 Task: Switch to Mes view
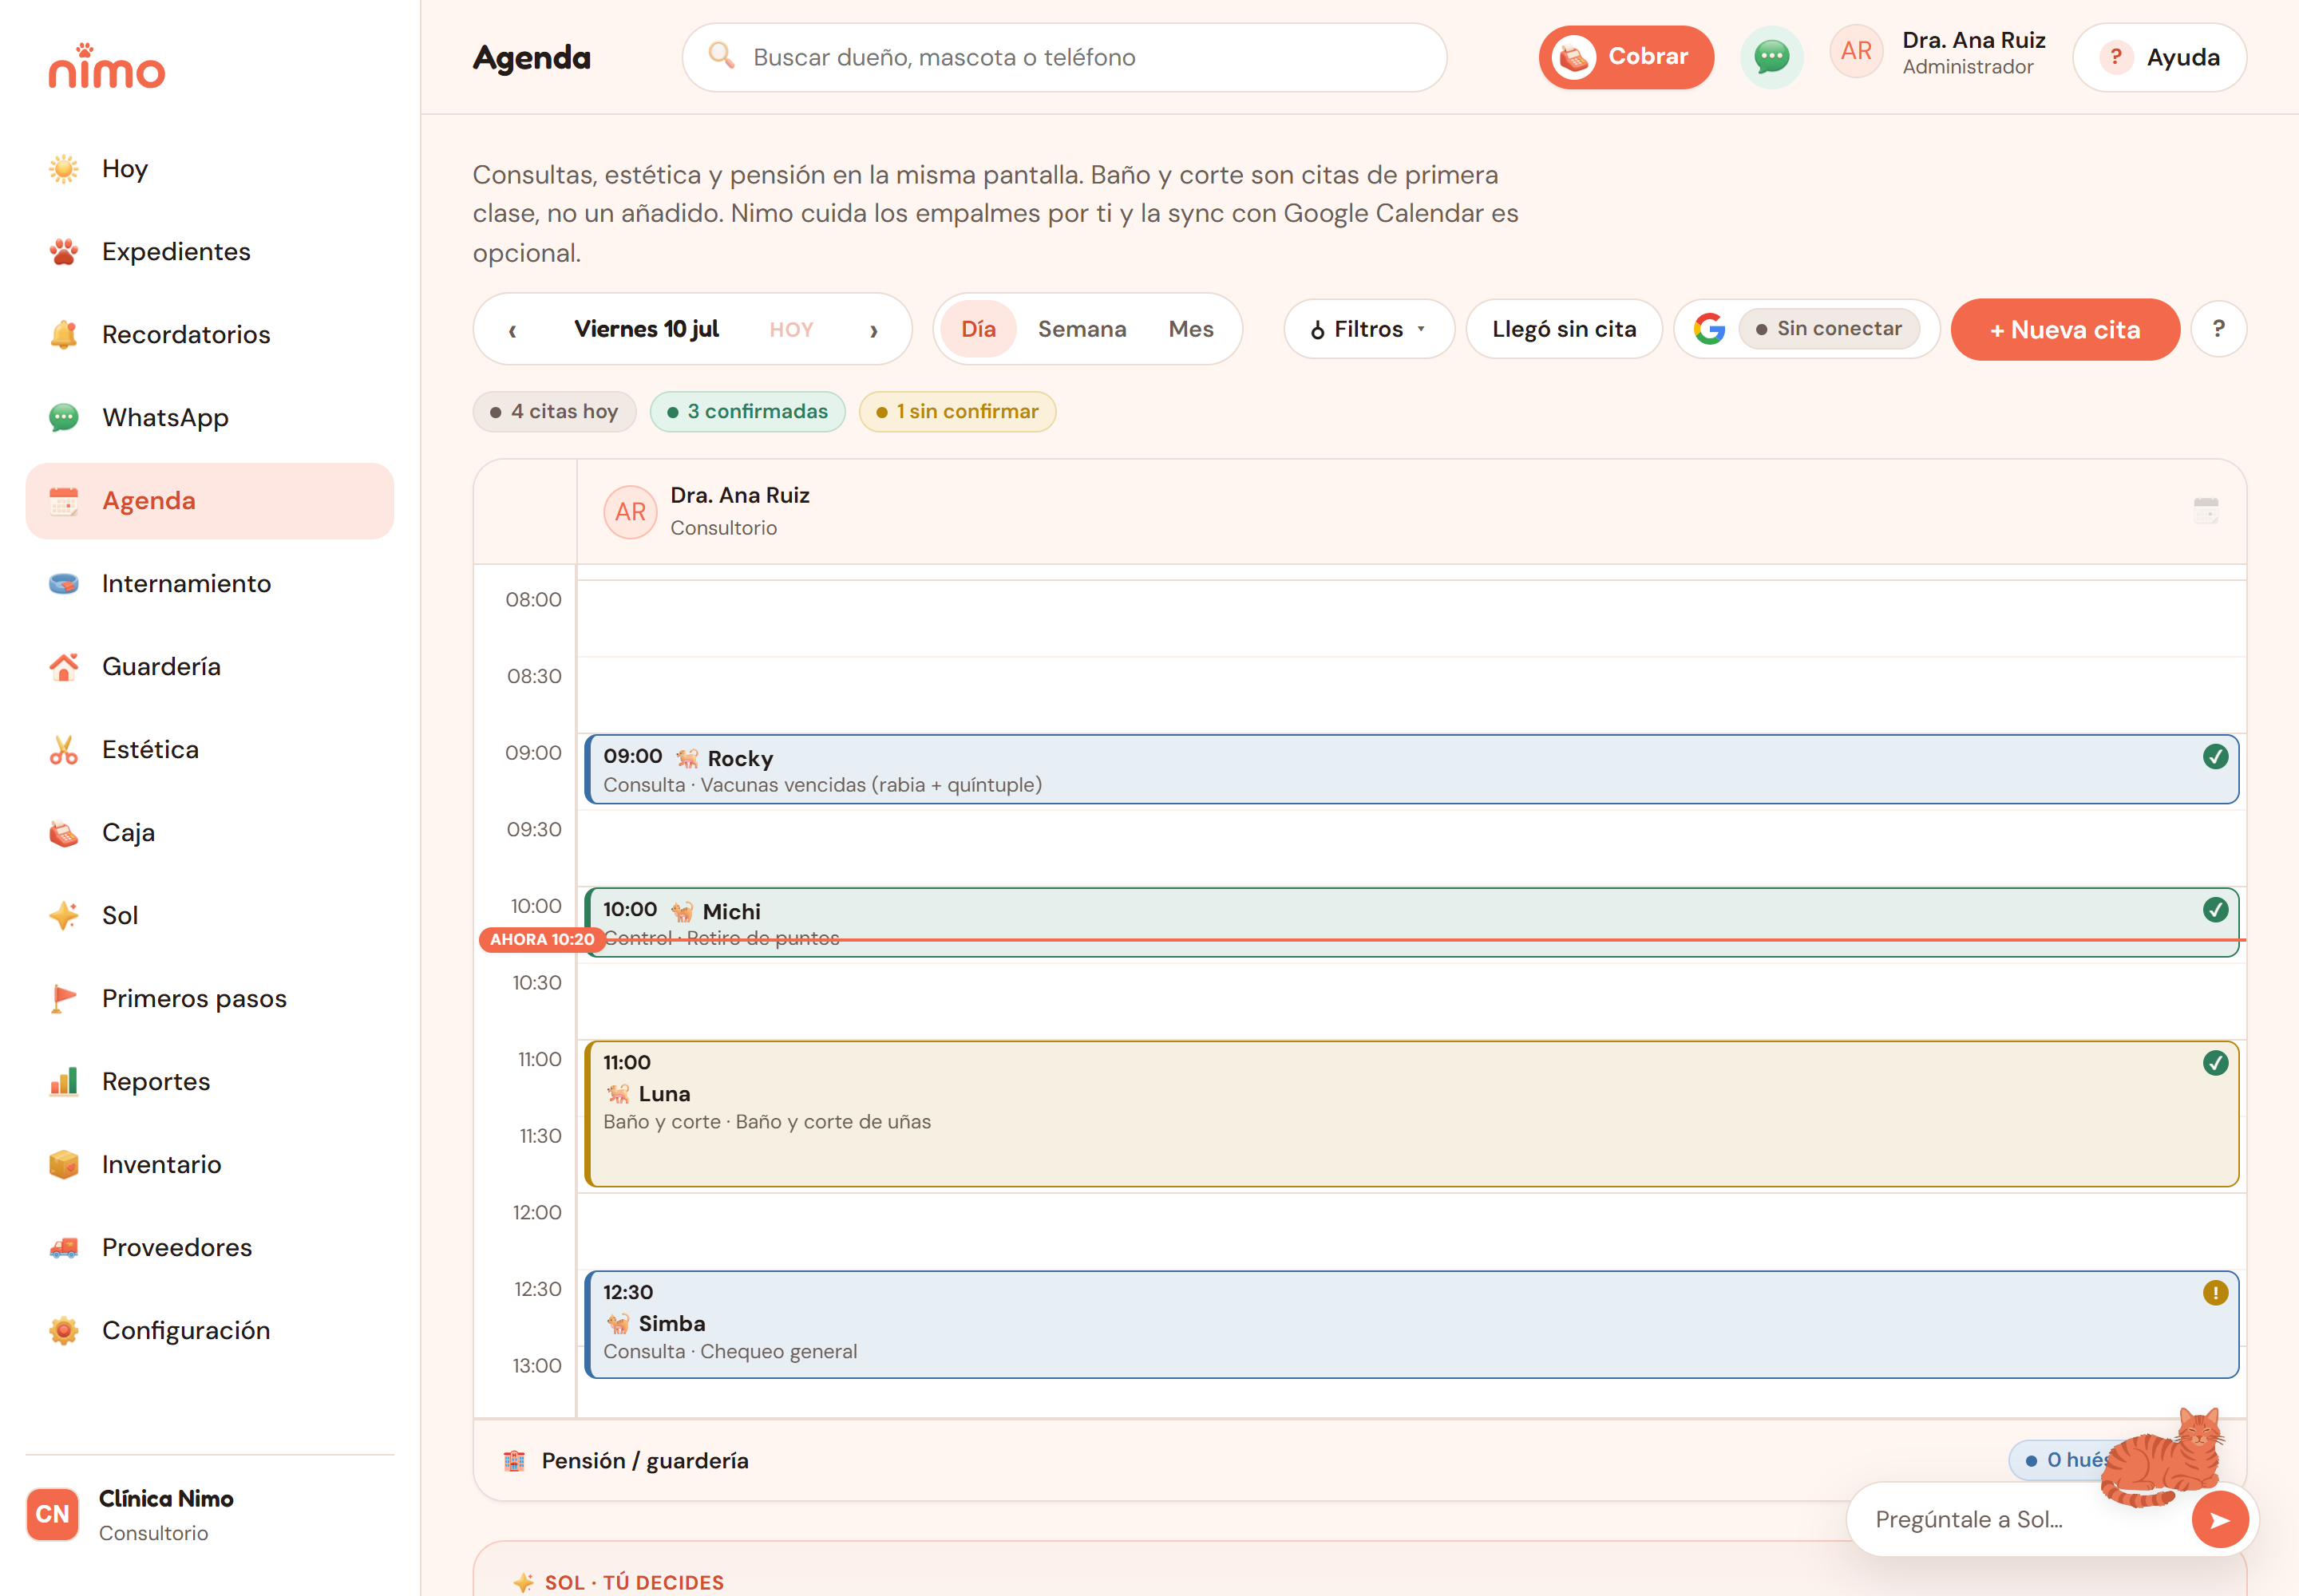coord(1190,329)
